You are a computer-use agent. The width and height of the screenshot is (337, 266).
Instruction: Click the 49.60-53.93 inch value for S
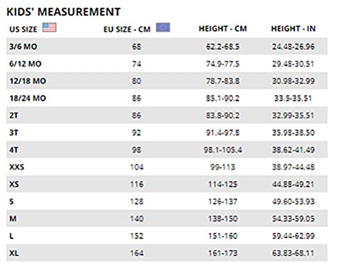point(293,201)
